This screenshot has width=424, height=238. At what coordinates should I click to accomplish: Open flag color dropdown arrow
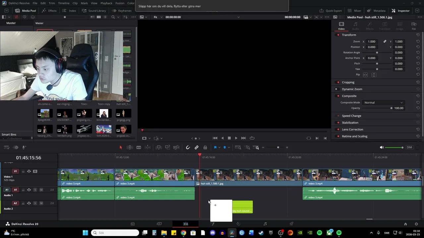pos(219,147)
